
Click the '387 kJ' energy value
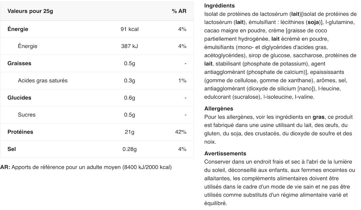tap(129, 46)
